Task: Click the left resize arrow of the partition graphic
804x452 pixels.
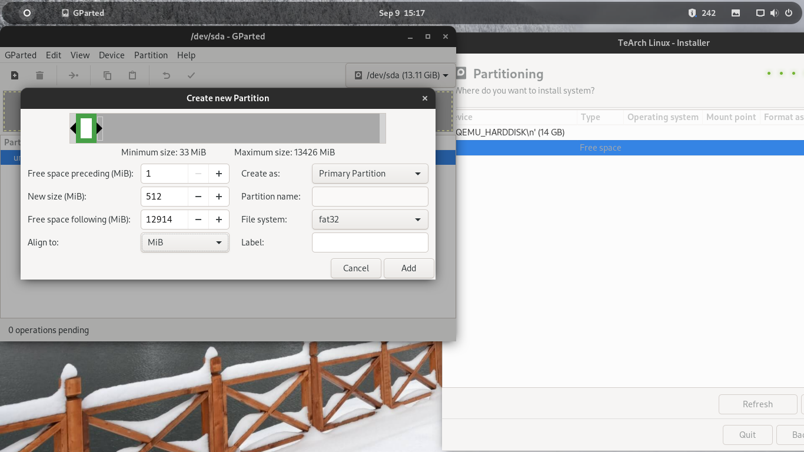Action: [73, 128]
